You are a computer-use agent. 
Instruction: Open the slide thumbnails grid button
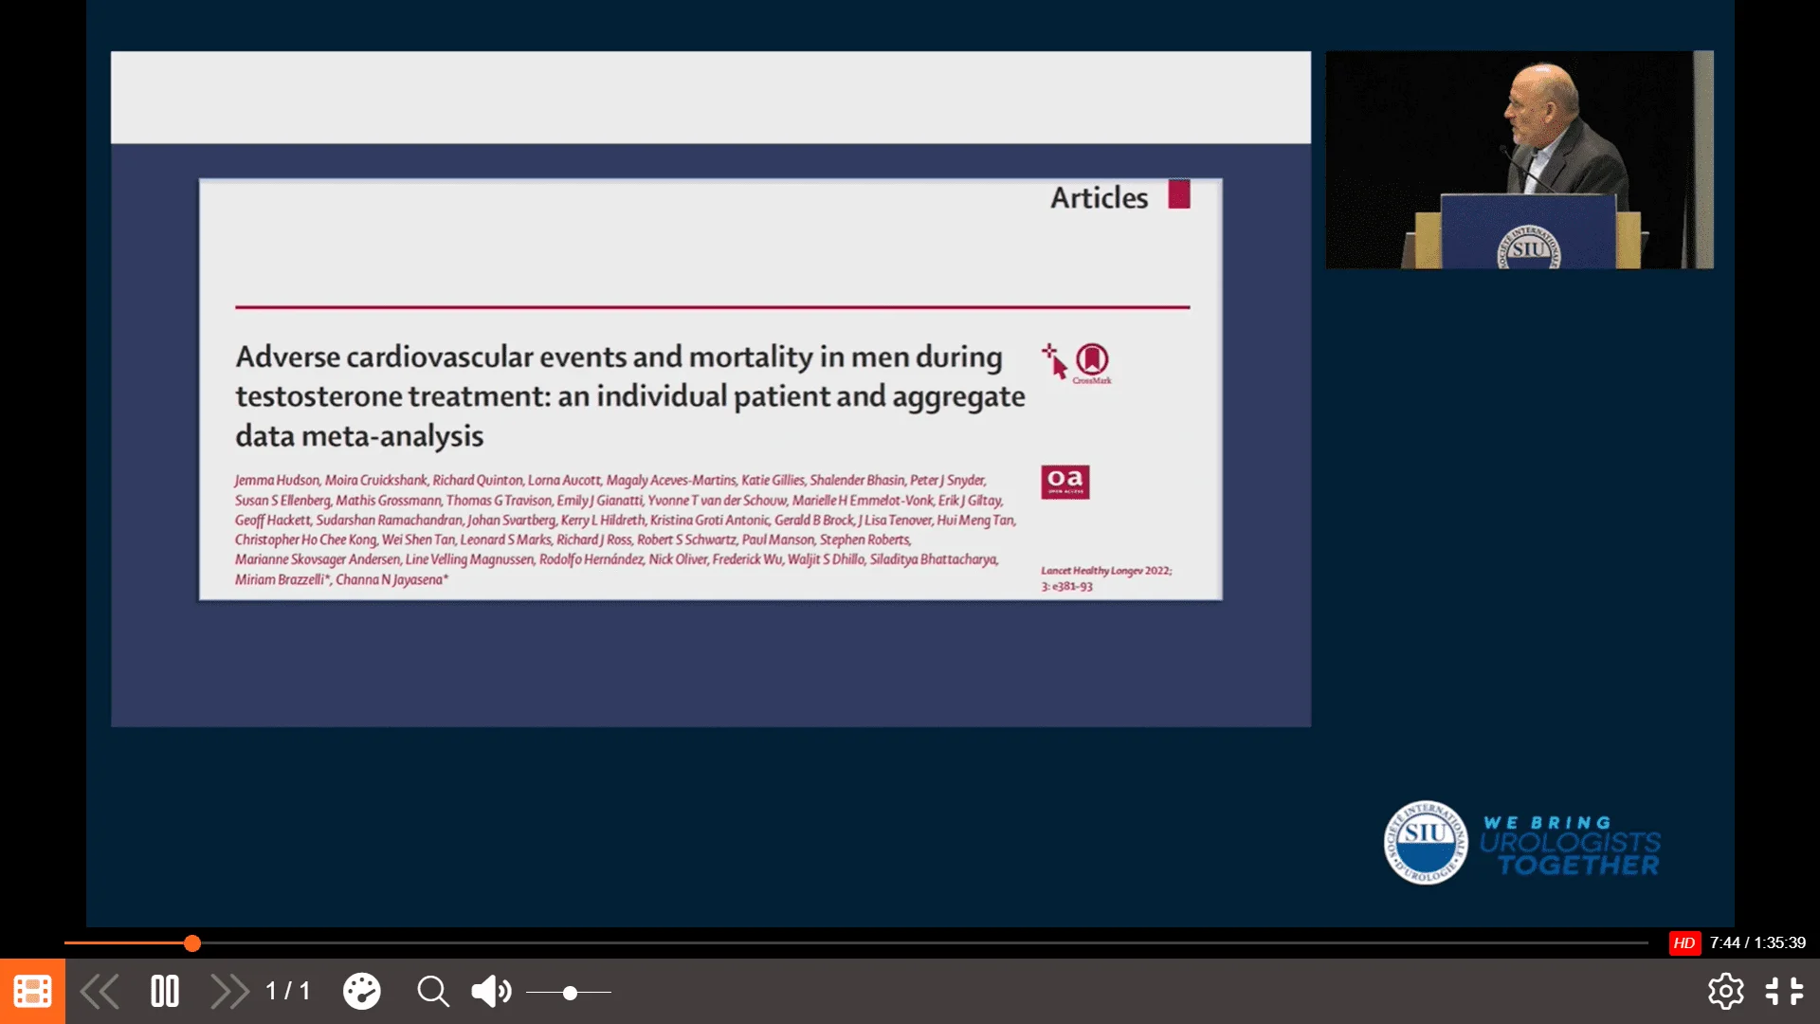(32, 992)
